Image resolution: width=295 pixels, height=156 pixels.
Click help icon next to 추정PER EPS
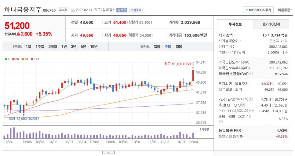(243, 105)
